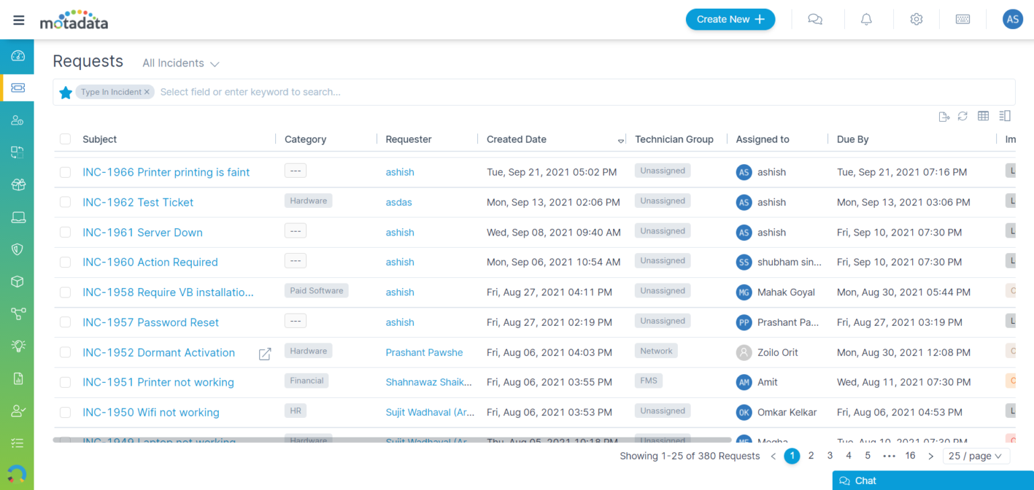Tick the select-all checkbox in header

(x=65, y=139)
